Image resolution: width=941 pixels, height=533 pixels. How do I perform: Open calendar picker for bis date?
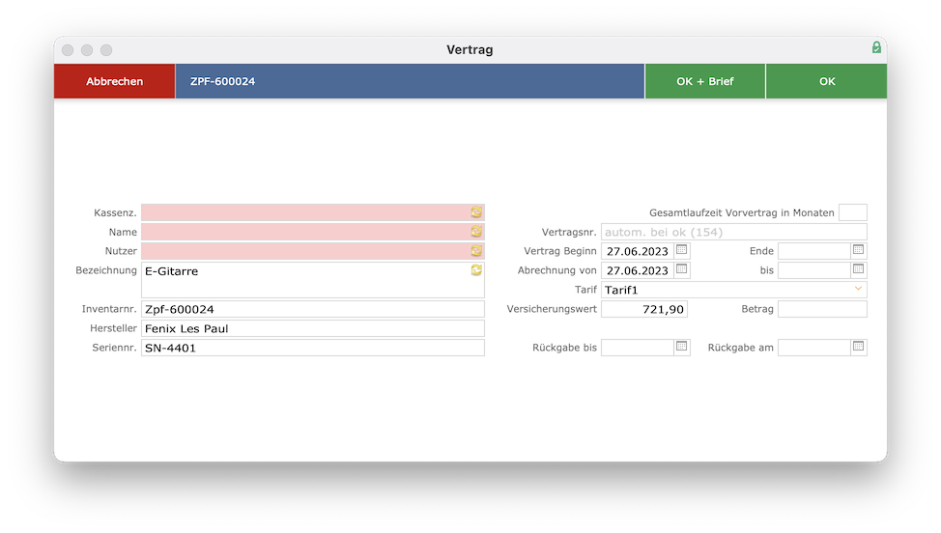point(858,269)
